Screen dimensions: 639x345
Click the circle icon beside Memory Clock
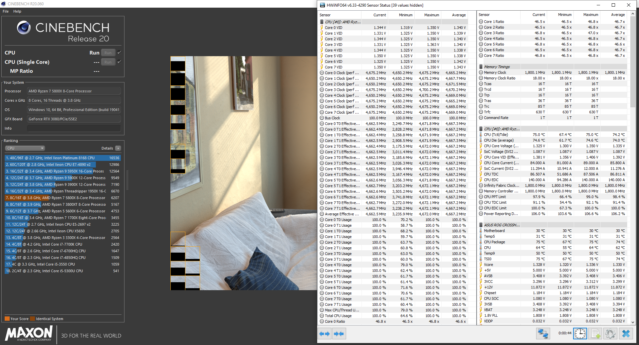[481, 72]
